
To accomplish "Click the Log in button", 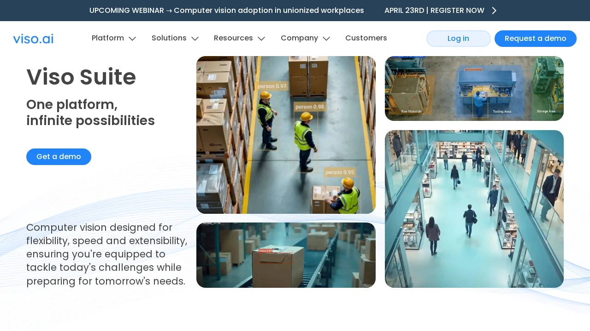I will [x=458, y=39].
